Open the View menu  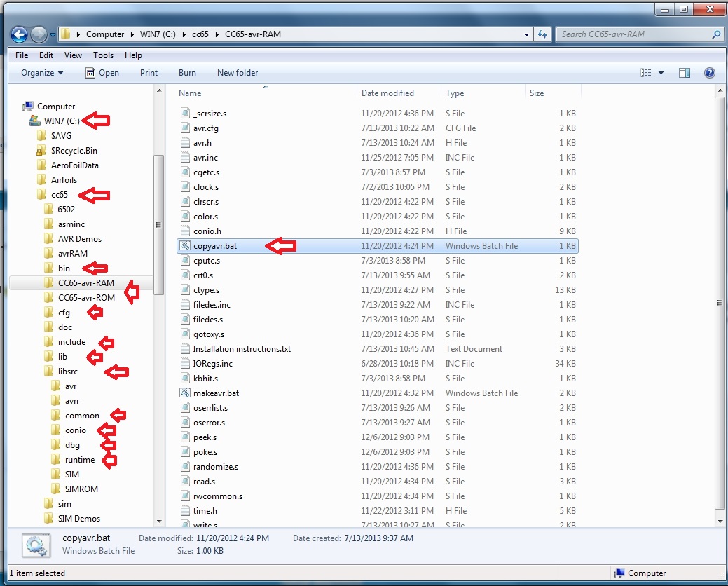click(x=73, y=55)
